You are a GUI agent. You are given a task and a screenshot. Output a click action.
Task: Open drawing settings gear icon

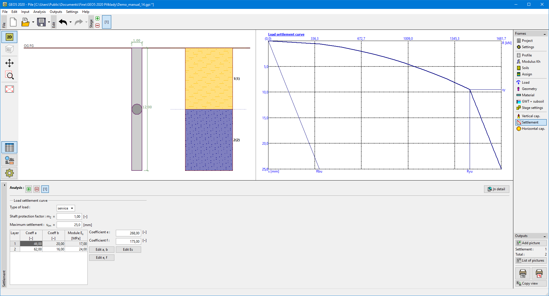point(9,173)
